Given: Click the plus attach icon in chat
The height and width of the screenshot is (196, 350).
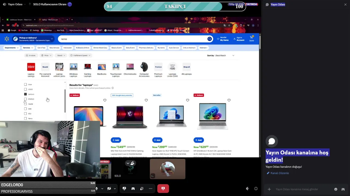Looking at the screenshot, I should (x=269, y=189).
